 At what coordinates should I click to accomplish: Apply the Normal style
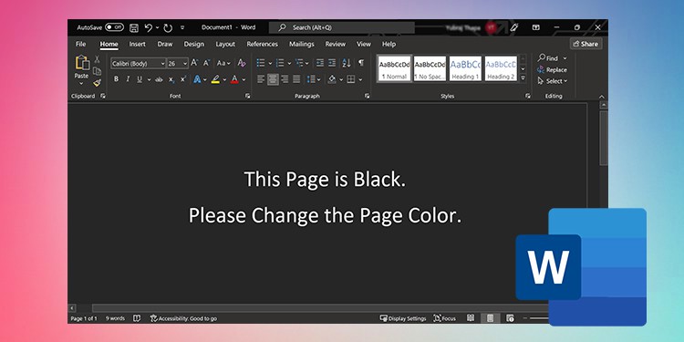coord(394,68)
